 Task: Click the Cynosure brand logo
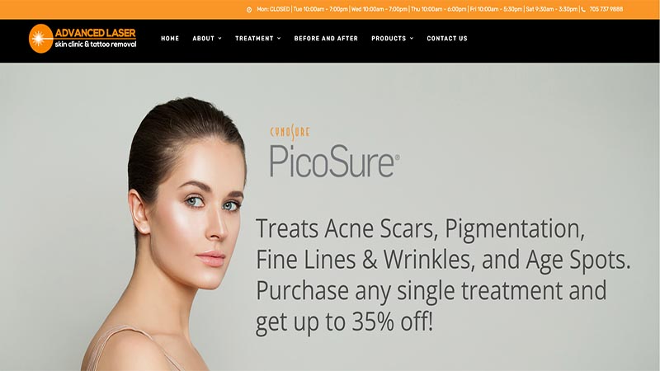(290, 132)
